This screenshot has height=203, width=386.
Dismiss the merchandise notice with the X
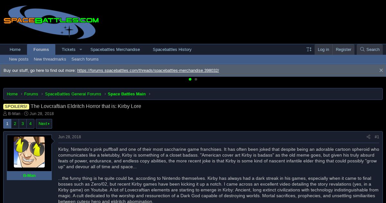tap(381, 70)
